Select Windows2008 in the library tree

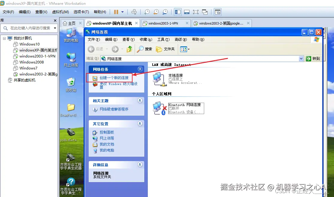(31, 62)
